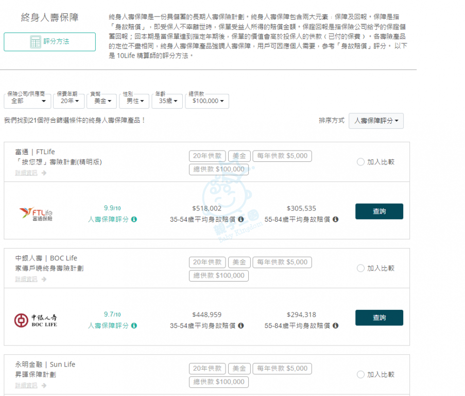The height and width of the screenshot is (396, 465).
Task: Open the 保險公司/供應商 全部 dropdown
Action: (27, 101)
